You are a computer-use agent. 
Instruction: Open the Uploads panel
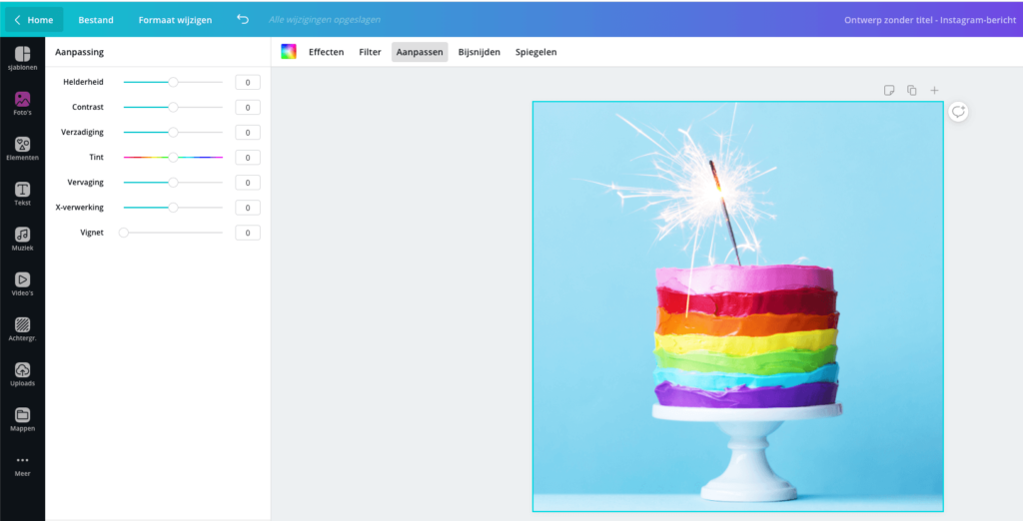coord(22,373)
